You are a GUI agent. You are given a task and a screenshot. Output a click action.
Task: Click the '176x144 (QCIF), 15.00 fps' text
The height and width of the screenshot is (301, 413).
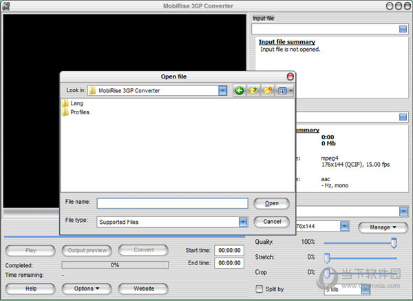tap(355, 165)
